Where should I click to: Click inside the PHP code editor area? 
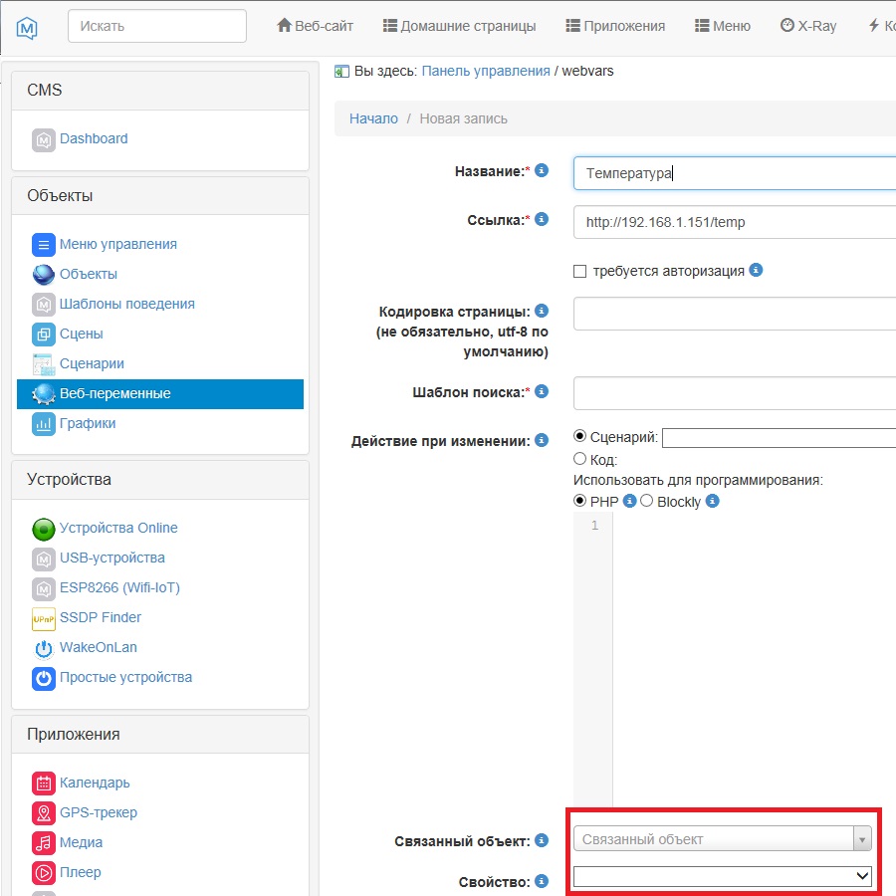pos(755,657)
